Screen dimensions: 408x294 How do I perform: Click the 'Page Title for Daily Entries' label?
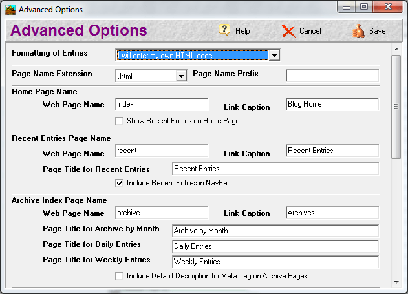pos(92,244)
